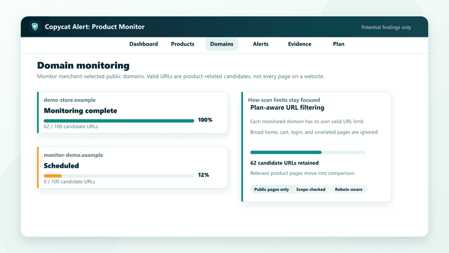The height and width of the screenshot is (253, 449).
Task: Click the Monitor merchant-selected public domains description
Action: (x=181, y=77)
